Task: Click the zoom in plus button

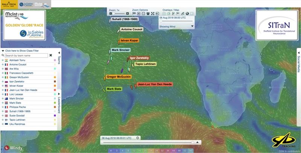Action: (128, 14)
